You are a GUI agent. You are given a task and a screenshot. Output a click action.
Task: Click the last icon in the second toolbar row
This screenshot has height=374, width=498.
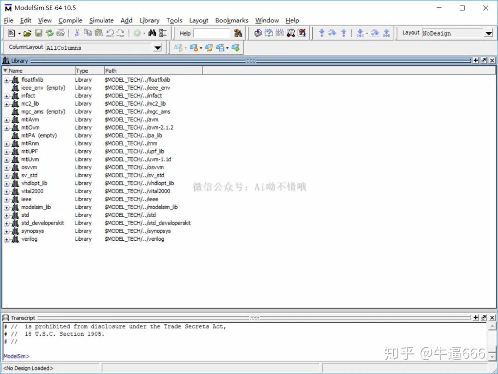tap(235, 47)
